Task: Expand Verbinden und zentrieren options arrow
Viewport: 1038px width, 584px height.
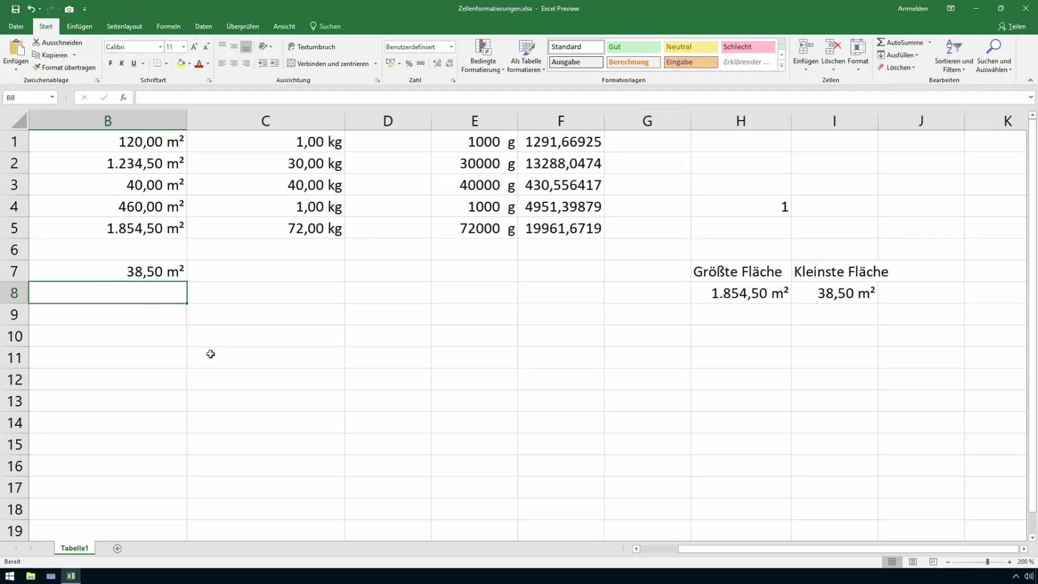Action: click(x=375, y=64)
